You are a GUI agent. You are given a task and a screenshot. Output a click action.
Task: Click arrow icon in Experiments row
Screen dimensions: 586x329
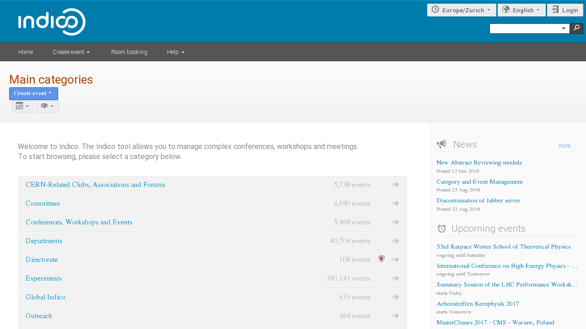(x=396, y=278)
